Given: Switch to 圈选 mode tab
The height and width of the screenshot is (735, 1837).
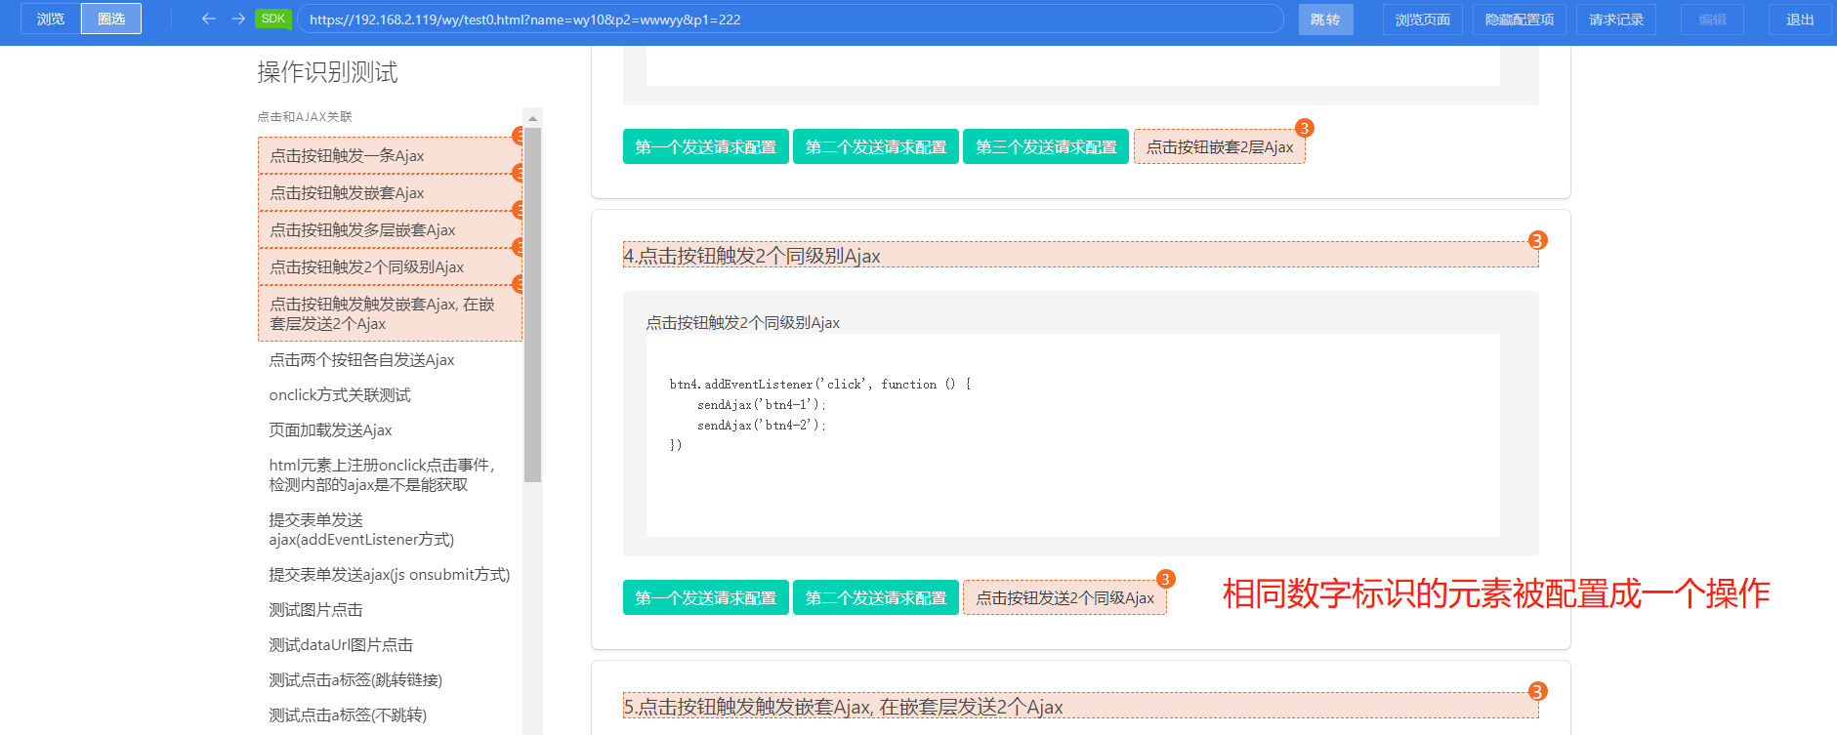Looking at the screenshot, I should pos(111,19).
